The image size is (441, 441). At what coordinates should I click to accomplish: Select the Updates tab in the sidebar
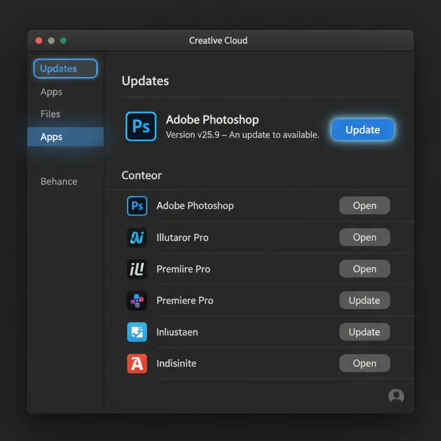coord(65,69)
